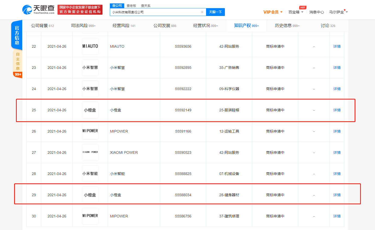375x230 pixels.
Task: Open 详情 for row 25 小橙盒
Action: (337, 110)
